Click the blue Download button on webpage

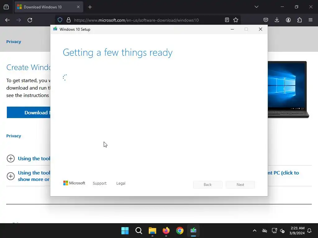pyautogui.click(x=29, y=112)
